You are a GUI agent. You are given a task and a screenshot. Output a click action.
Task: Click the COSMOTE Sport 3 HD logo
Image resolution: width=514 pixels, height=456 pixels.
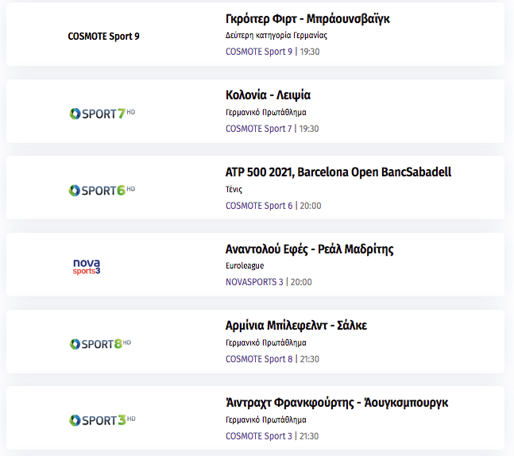click(x=102, y=420)
